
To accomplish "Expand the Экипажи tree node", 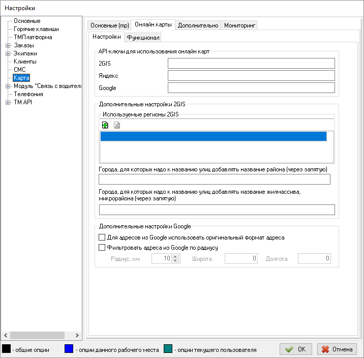I will tap(8, 53).
